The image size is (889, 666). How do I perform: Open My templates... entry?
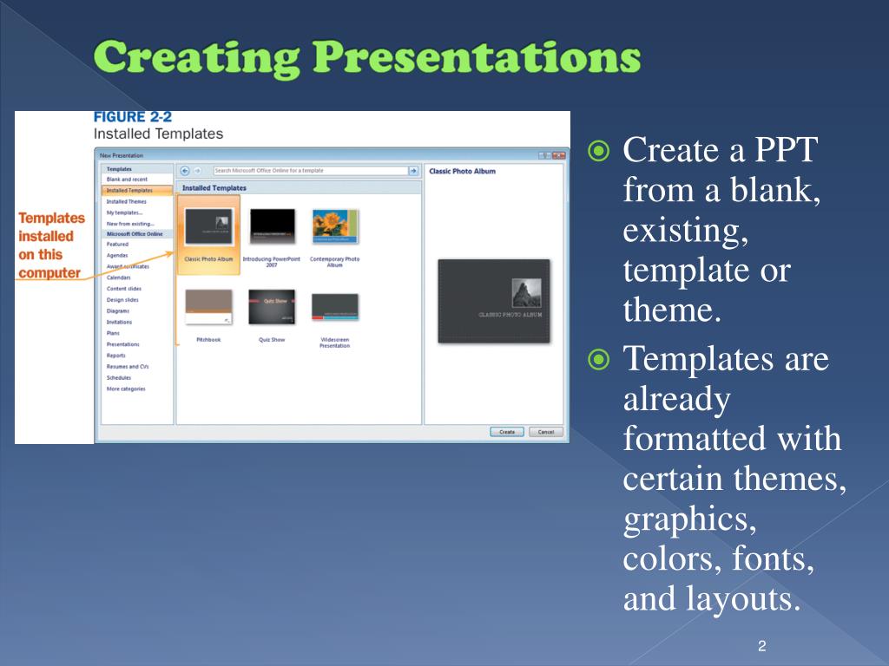coord(124,213)
